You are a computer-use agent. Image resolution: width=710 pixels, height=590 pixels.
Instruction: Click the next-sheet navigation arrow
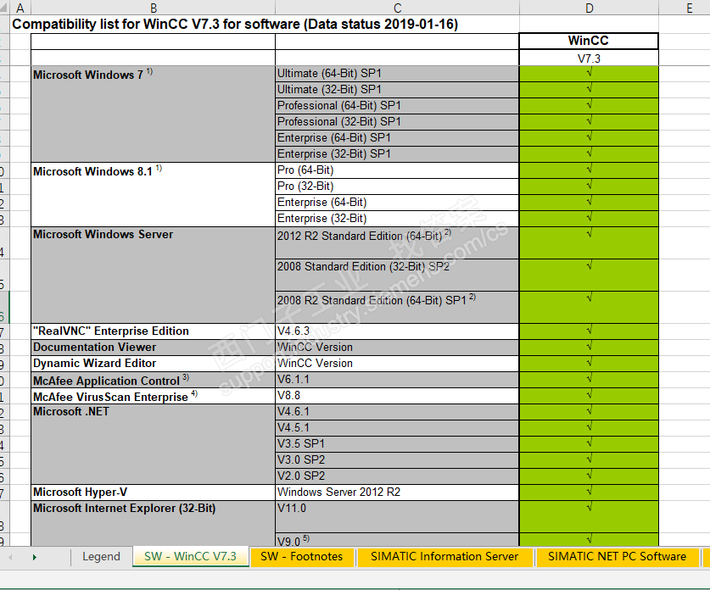pyautogui.click(x=35, y=557)
